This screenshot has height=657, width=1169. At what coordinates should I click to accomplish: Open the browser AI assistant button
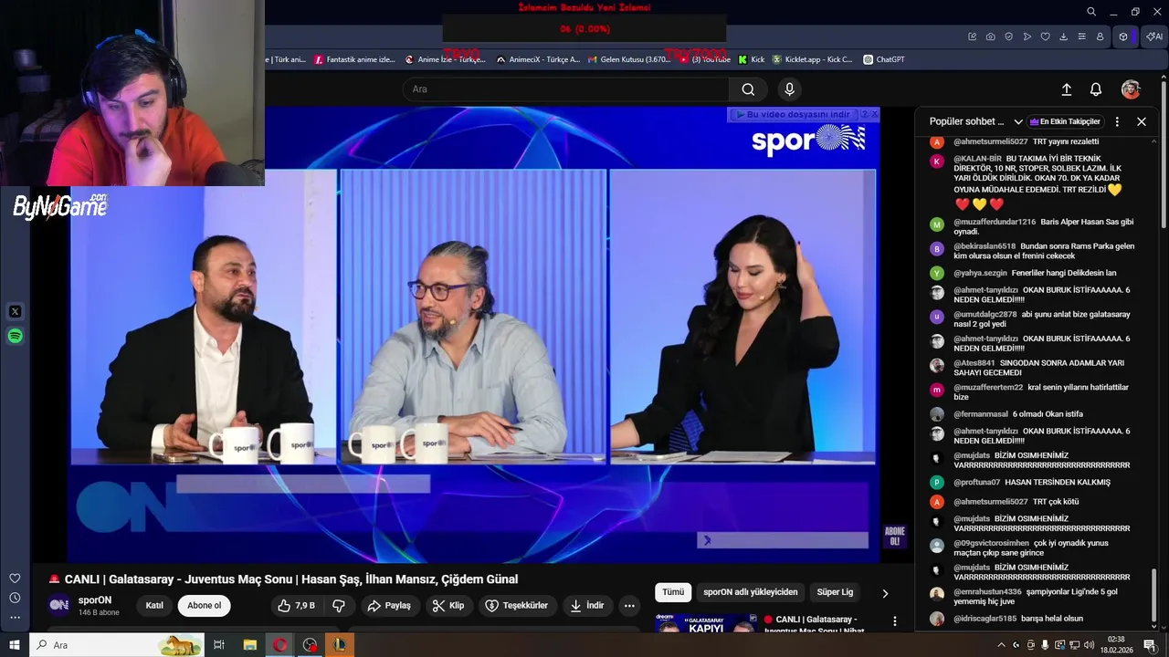point(1154,36)
